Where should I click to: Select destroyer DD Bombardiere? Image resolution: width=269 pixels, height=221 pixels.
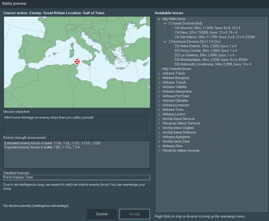(x=211, y=60)
